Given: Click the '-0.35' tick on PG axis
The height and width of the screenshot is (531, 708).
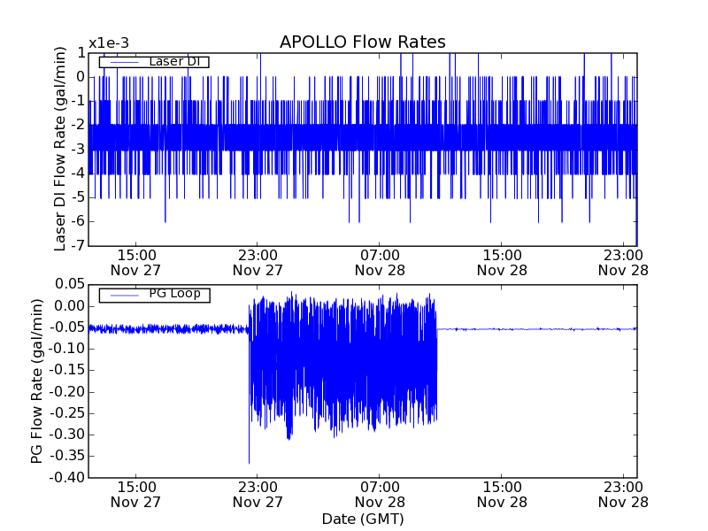Looking at the screenshot, I should tap(67, 456).
